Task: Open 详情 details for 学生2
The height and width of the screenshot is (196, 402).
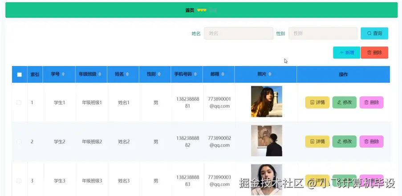Action: tap(317, 141)
